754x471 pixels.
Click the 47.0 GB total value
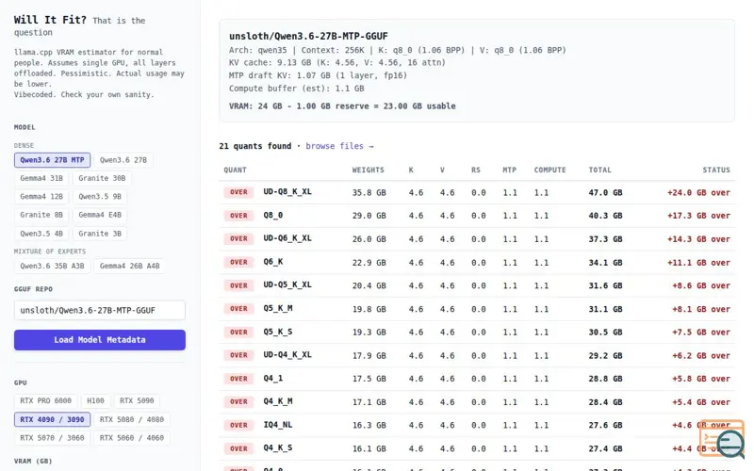(605, 193)
